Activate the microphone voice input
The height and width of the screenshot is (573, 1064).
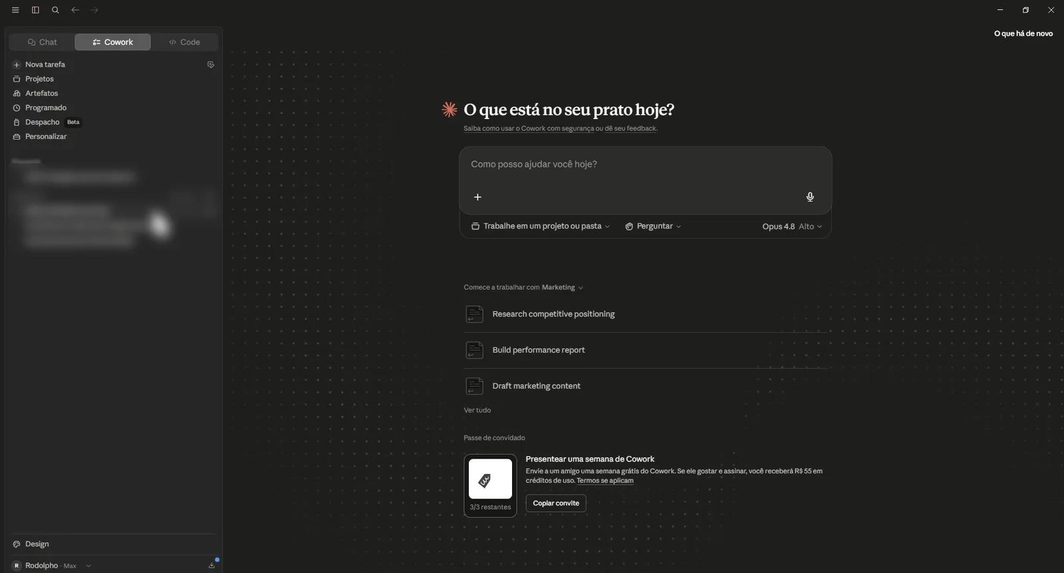point(810,197)
